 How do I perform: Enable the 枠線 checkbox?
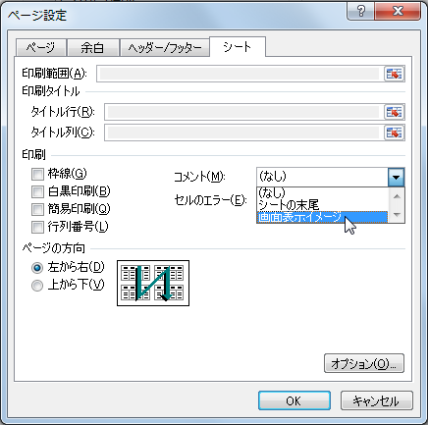coord(37,174)
